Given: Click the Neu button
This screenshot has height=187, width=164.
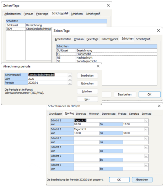Looking at the screenshot, I should tap(87, 99).
